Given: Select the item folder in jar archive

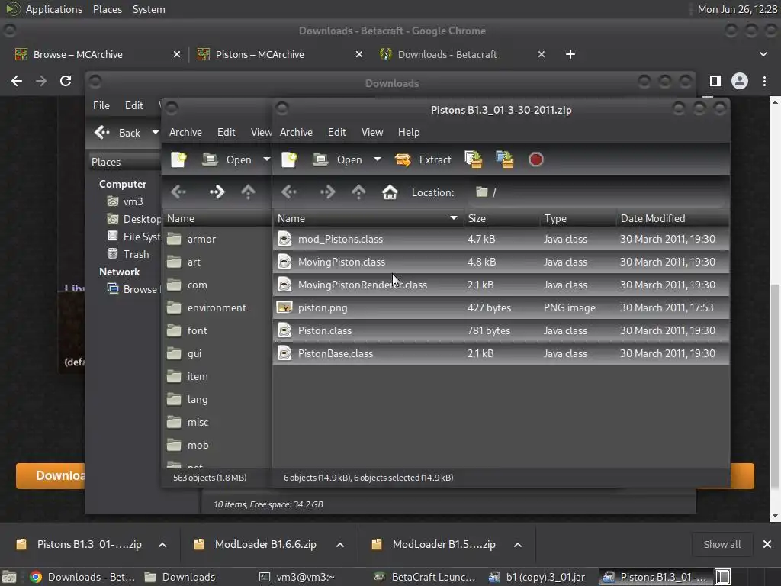Looking at the screenshot, I should (x=217, y=377).
